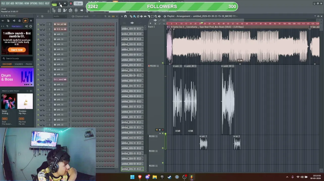This screenshot has width=324, height=181.
Task: Open the Mixer icon in the toolbar
Action: pos(76,10)
